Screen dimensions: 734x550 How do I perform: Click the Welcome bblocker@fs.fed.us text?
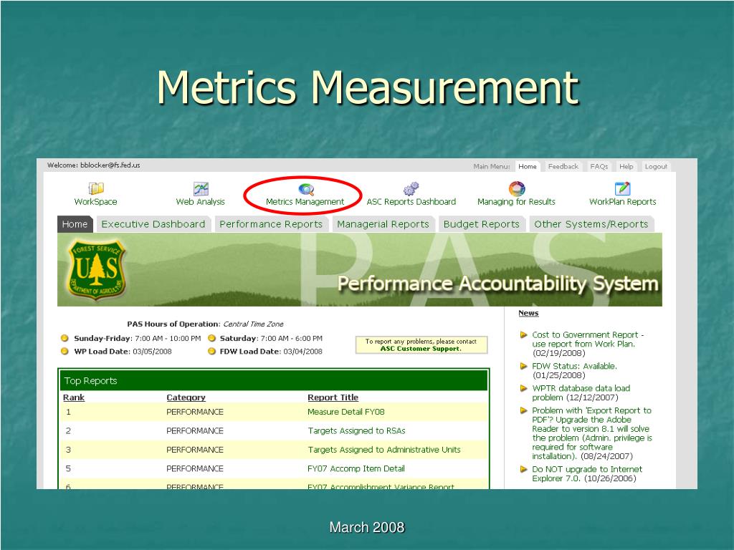(x=94, y=165)
